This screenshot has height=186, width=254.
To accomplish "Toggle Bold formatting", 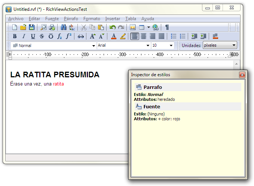I will pos(15,36).
